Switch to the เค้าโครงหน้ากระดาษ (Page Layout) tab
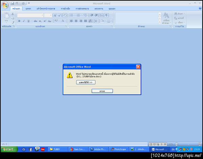Image resolution: width=203 pixels, height=159 pixels. pos(46,9)
